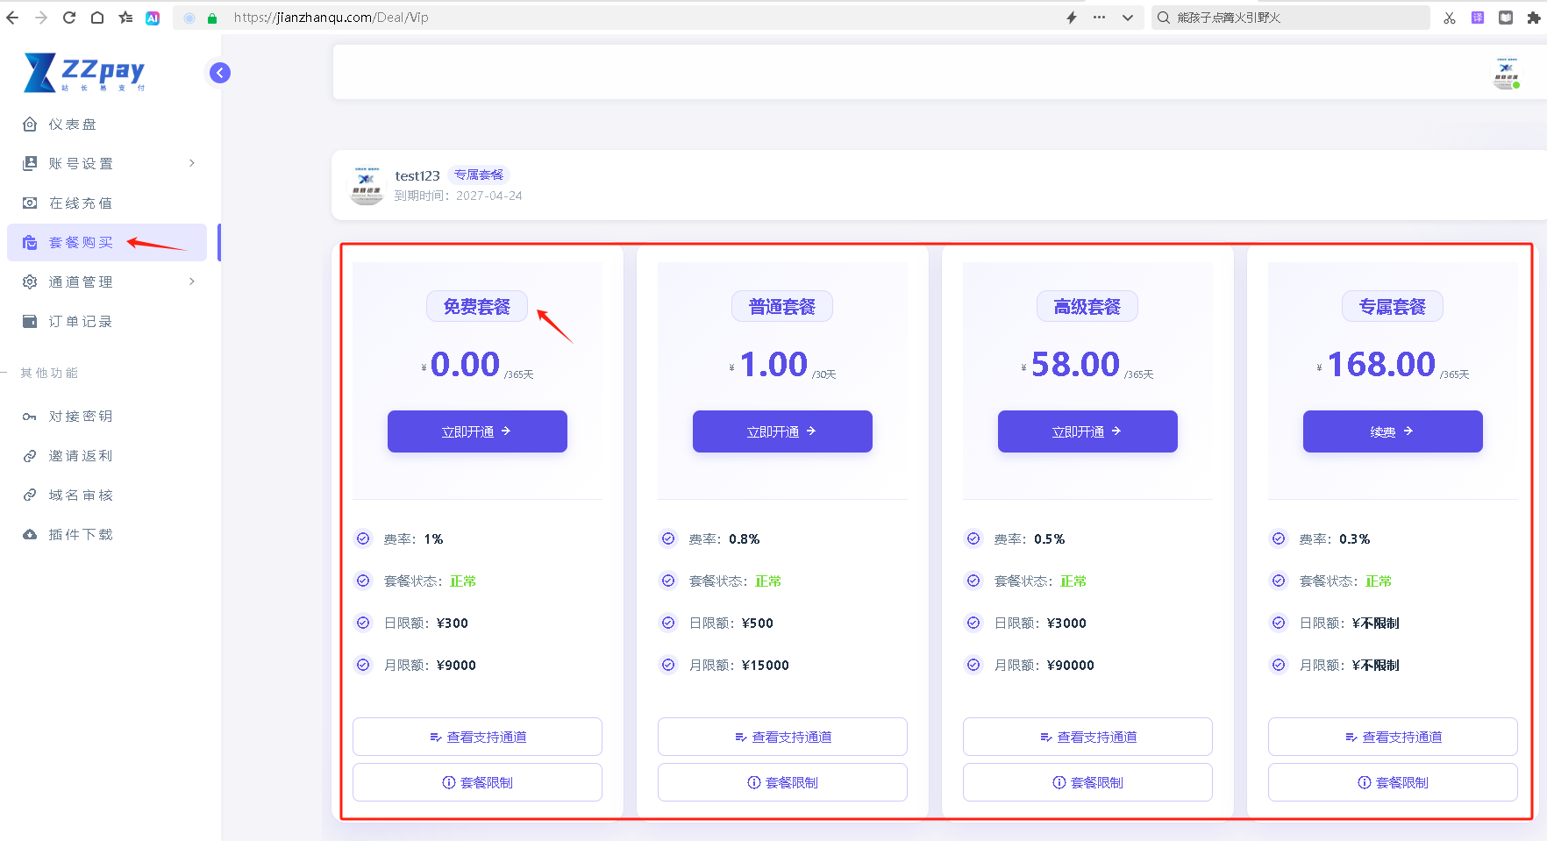Screen dimensions: 1547x841
Task: View supported channels for 普通套餐
Action: 782,737
